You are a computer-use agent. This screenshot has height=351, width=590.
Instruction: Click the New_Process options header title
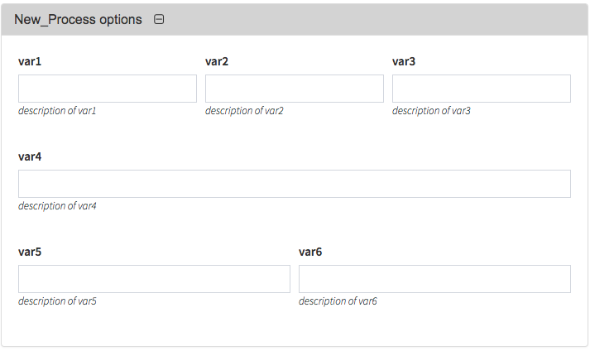tap(78, 20)
